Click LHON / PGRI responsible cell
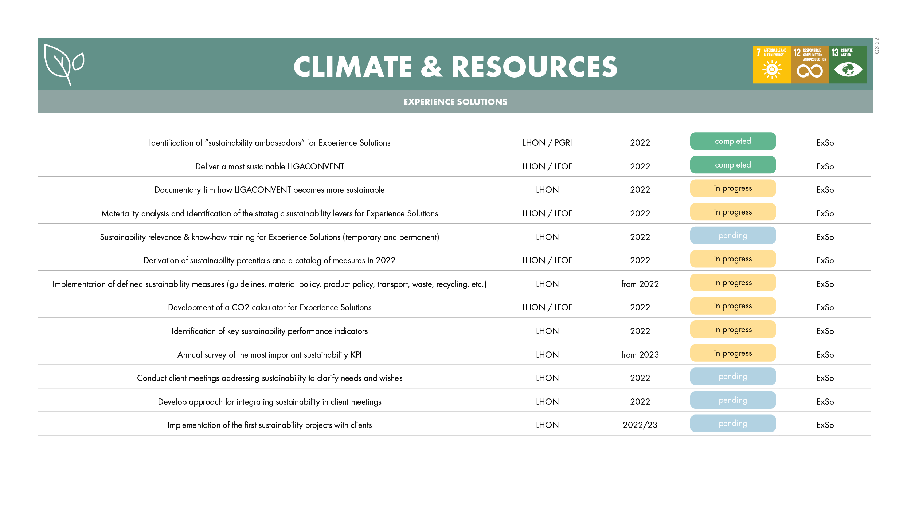Screen dimensions: 911x531 (547, 143)
